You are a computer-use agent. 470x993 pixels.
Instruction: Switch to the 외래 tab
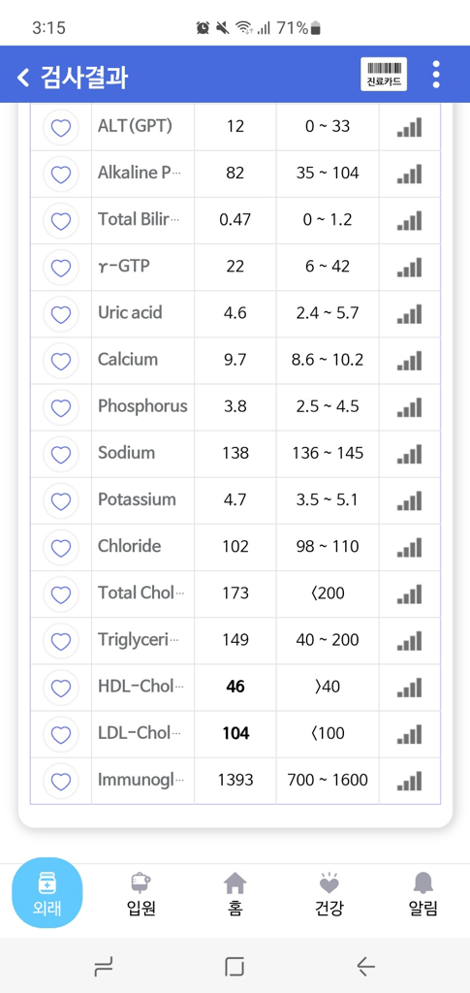coord(47,893)
